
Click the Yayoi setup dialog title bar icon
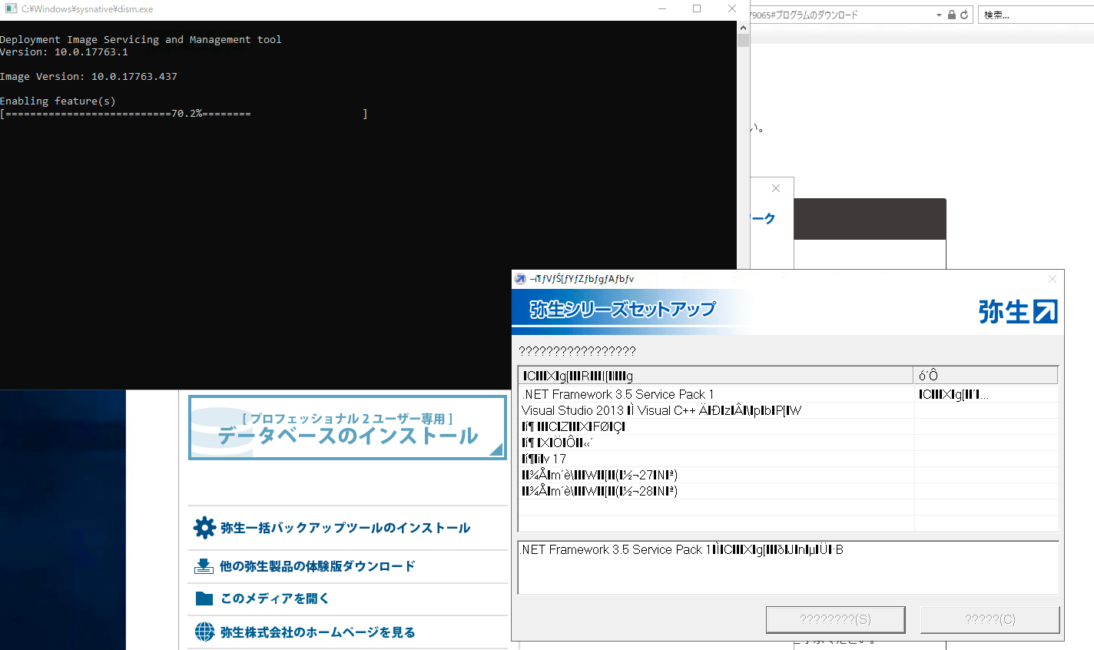(520, 279)
